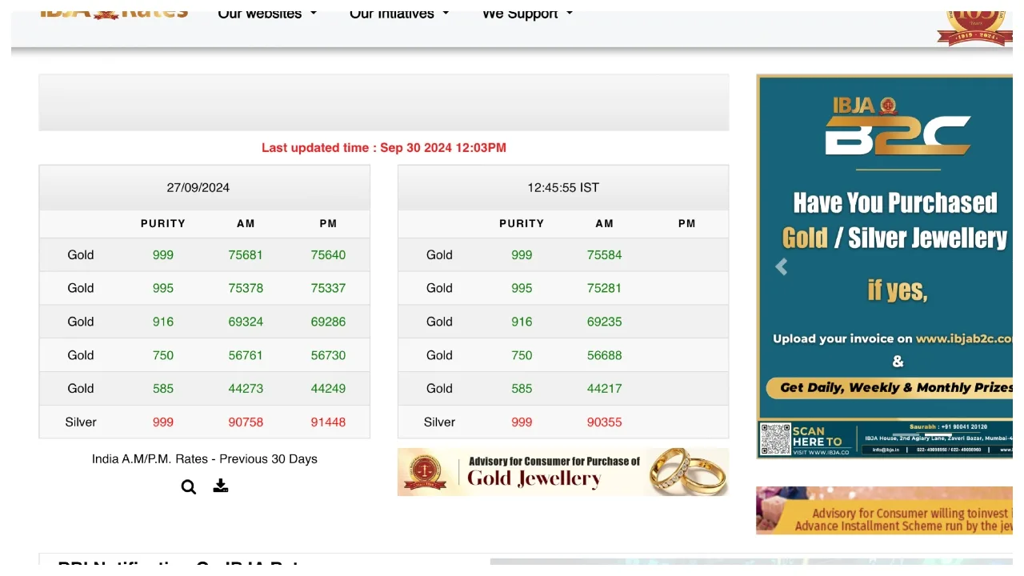The width and height of the screenshot is (1024, 576).
Task: Click the Last updated time text
Action: (x=384, y=148)
